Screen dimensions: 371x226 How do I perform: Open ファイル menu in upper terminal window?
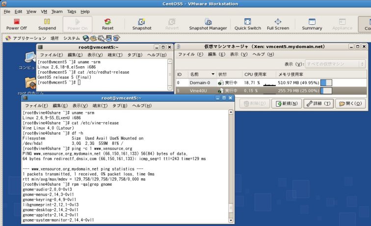pyautogui.click(x=51, y=55)
